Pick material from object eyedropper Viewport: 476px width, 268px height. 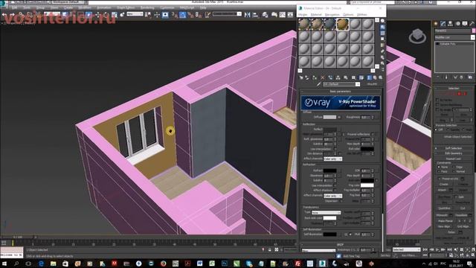point(319,84)
